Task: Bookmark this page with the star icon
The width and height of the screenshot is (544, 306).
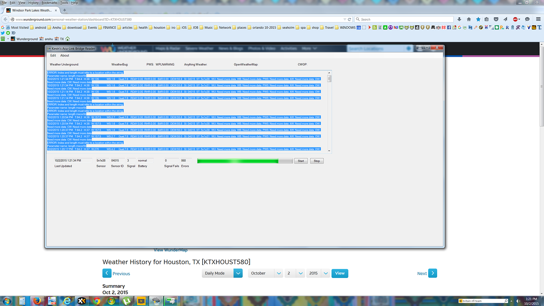Action: [x=478, y=19]
